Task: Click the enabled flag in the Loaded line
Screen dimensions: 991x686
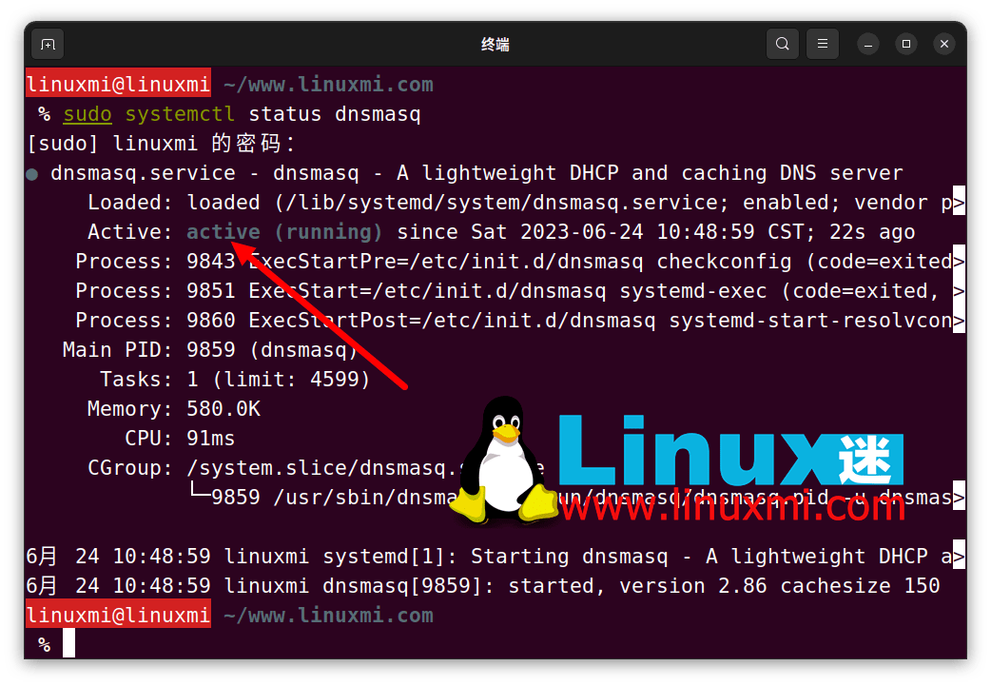Action: click(787, 202)
